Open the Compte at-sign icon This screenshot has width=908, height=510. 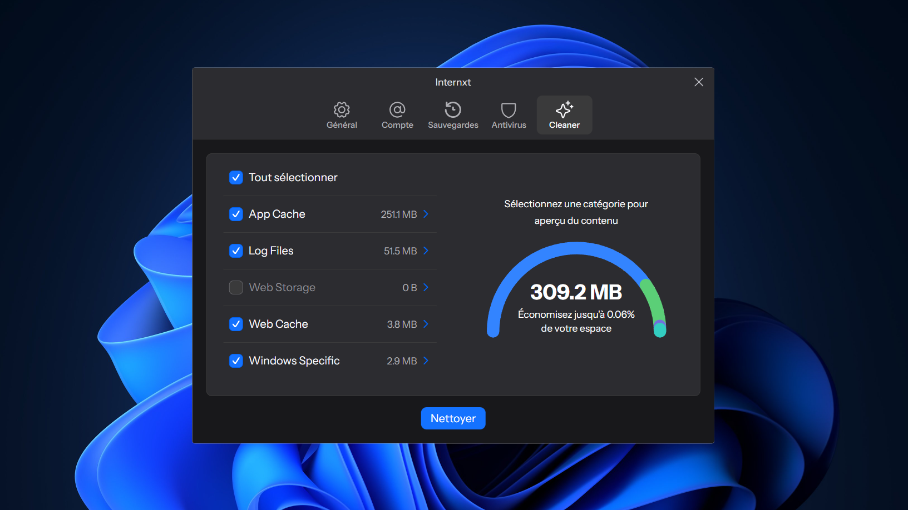pyautogui.click(x=397, y=109)
